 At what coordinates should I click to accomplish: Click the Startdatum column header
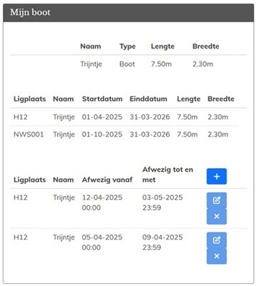tap(102, 99)
